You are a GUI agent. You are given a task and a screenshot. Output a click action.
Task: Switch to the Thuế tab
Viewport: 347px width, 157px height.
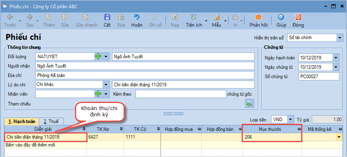(51, 121)
